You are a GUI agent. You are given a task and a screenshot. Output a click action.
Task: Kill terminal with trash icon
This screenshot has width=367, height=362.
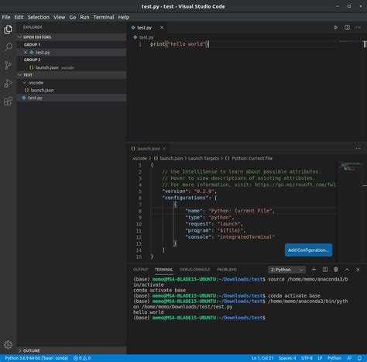336,270
